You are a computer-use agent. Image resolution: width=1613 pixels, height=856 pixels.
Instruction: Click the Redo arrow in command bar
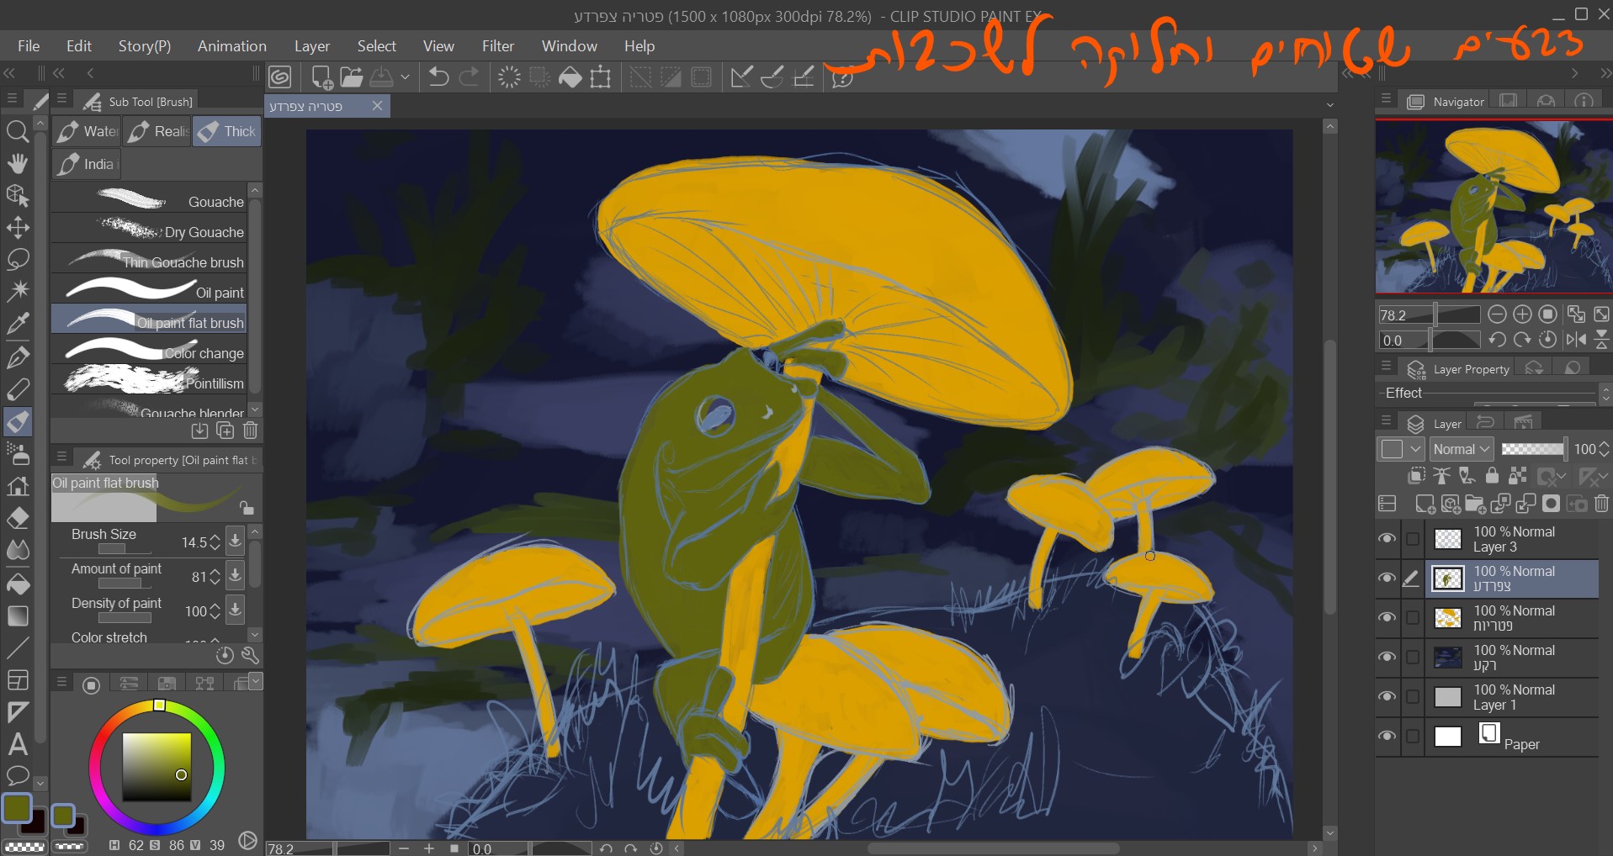(470, 77)
